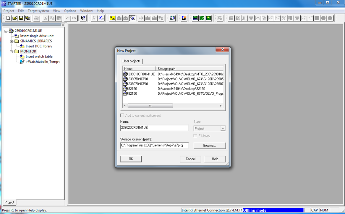Click the Save project disk icon

point(21,18)
